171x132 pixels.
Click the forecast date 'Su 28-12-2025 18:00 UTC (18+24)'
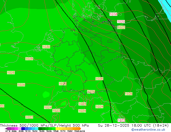pyautogui.click(x=133, y=126)
